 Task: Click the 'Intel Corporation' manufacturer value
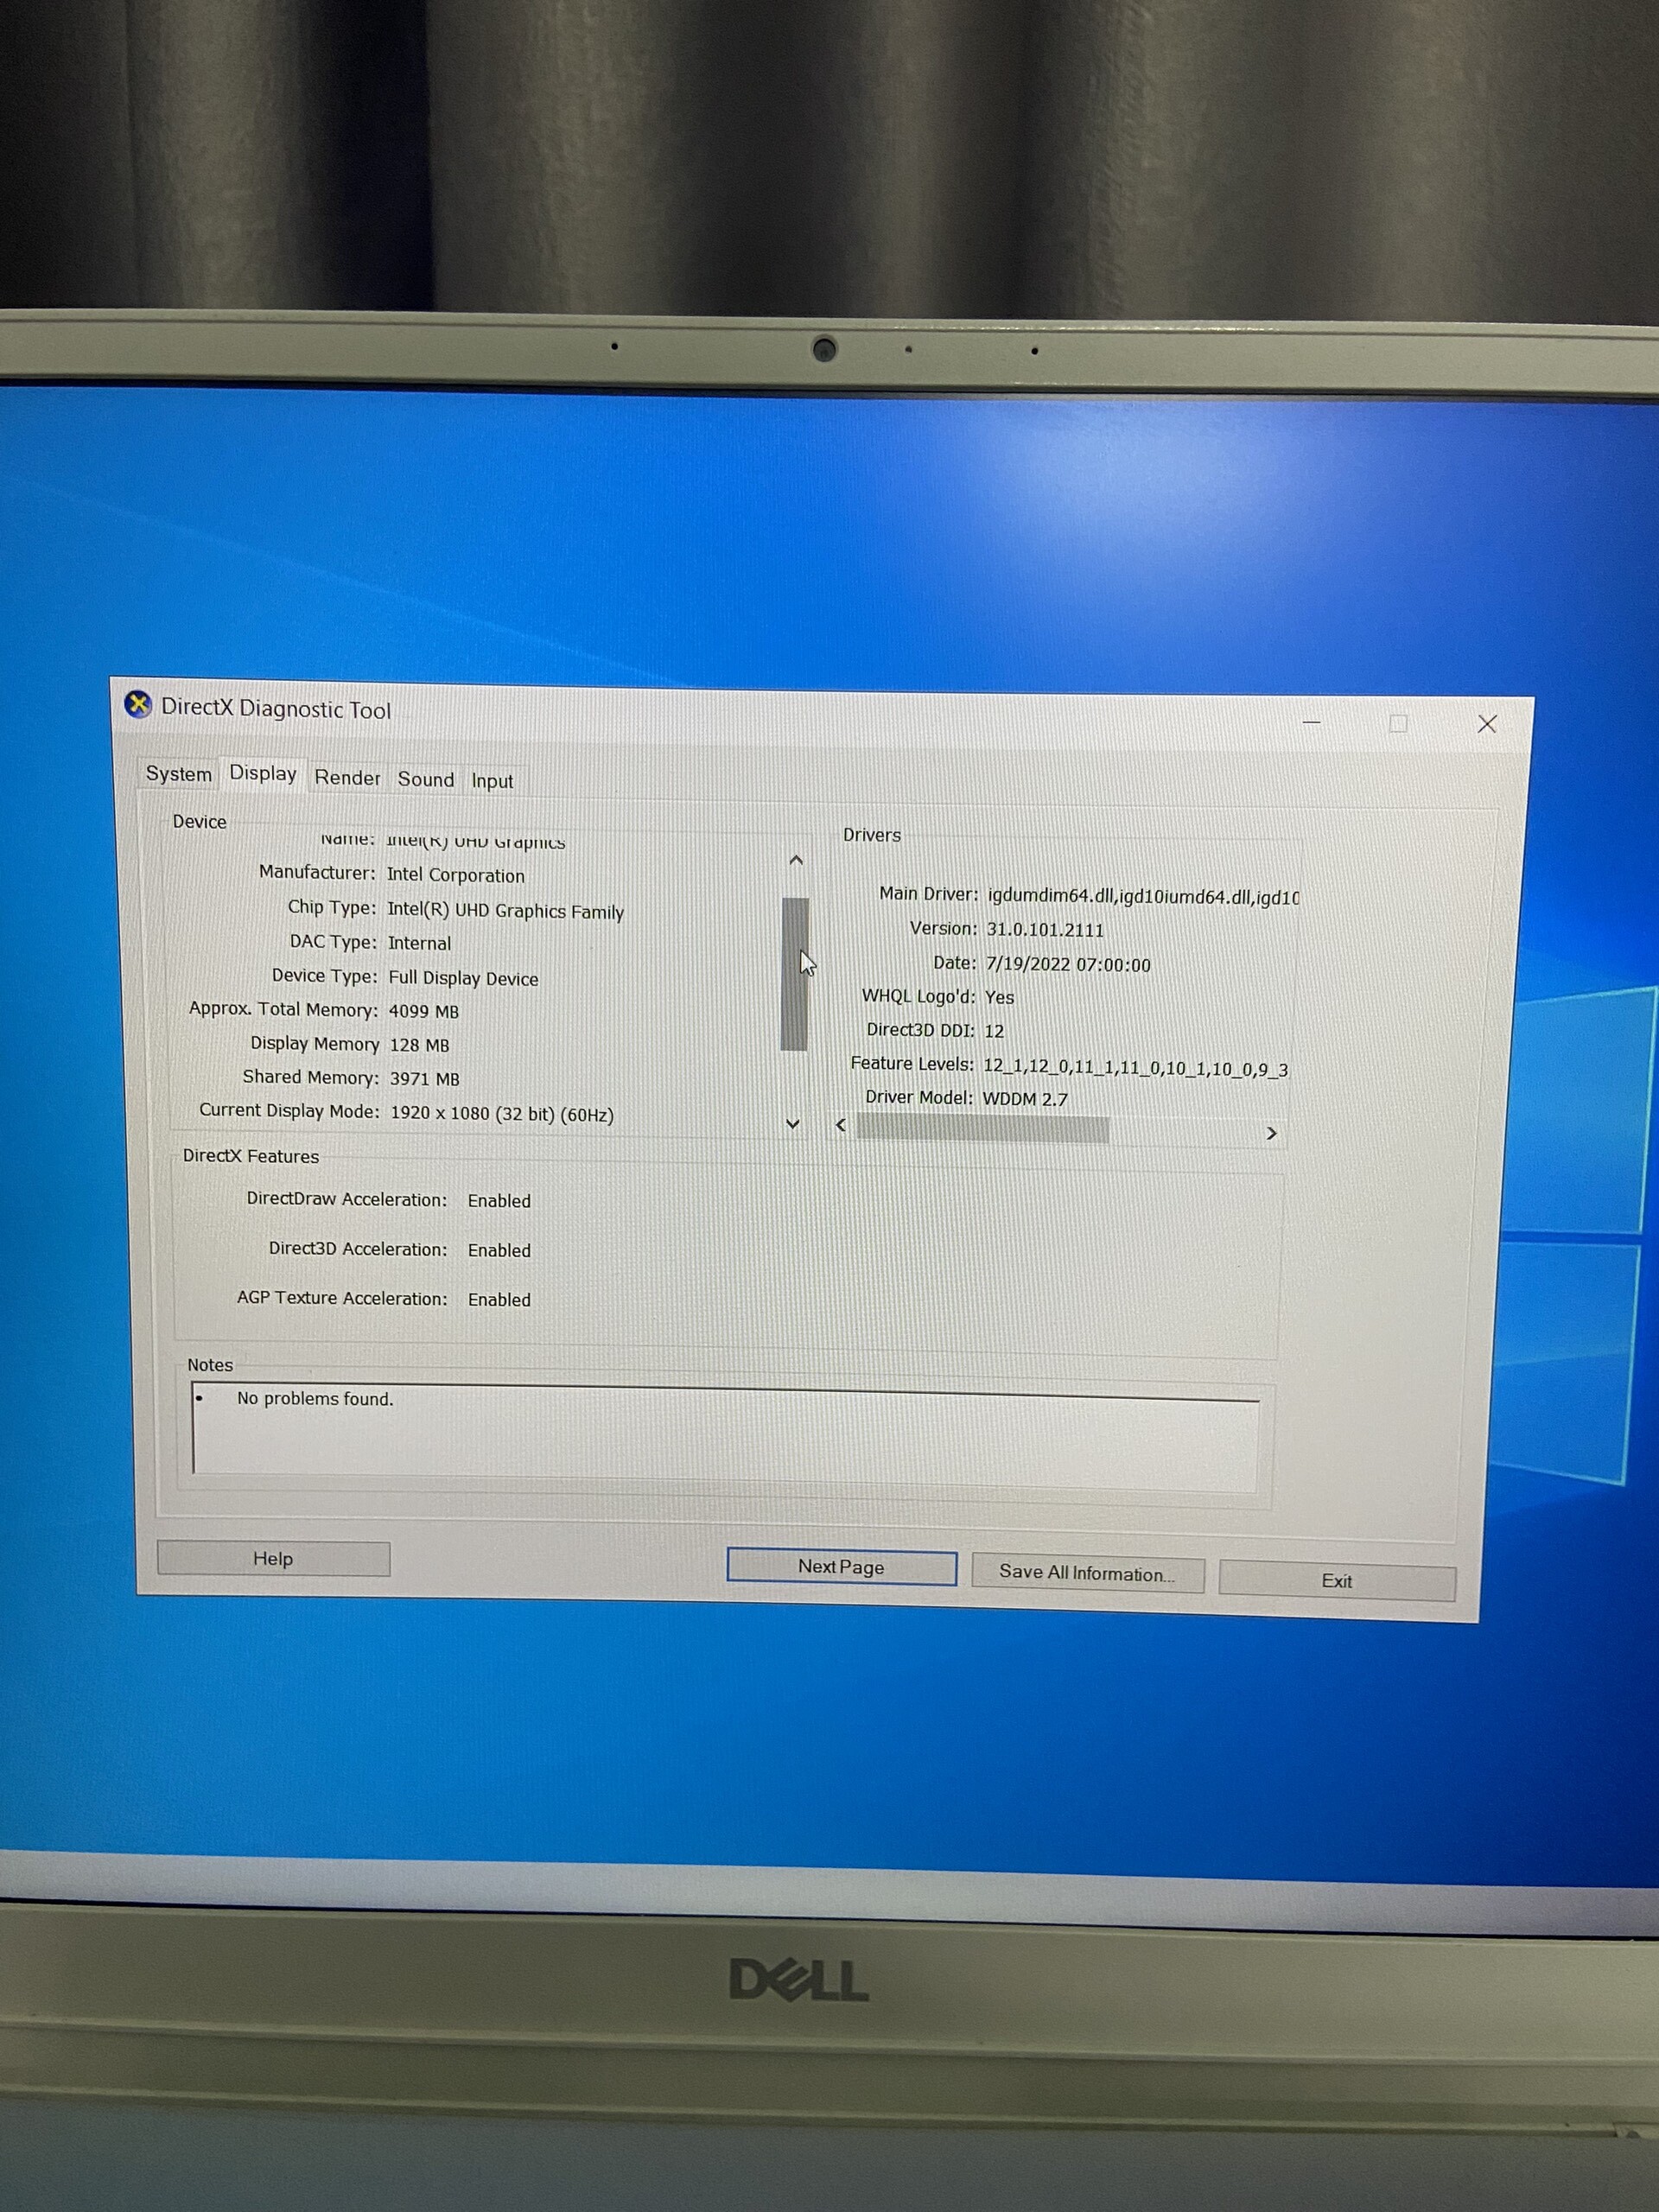[x=455, y=875]
